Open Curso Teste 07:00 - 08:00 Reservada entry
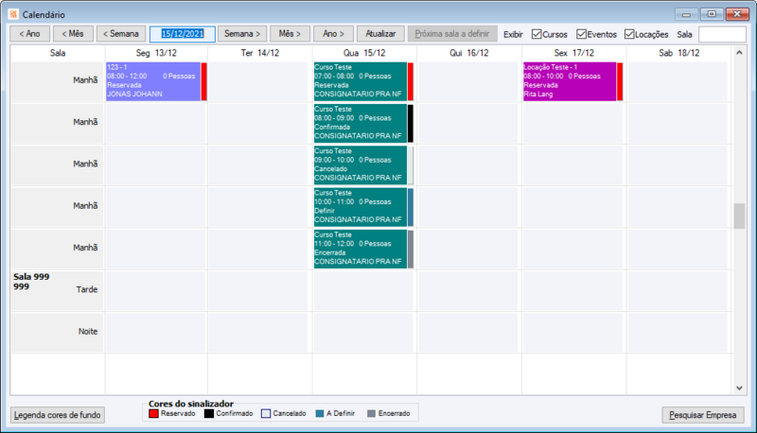Screen dimensions: 757x433 tap(361, 81)
